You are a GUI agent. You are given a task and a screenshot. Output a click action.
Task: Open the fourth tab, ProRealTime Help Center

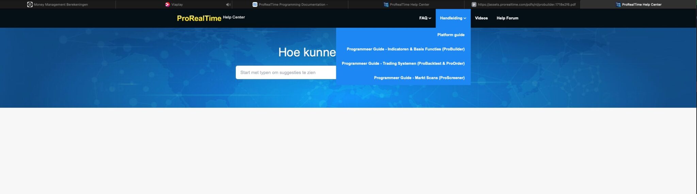406,4
